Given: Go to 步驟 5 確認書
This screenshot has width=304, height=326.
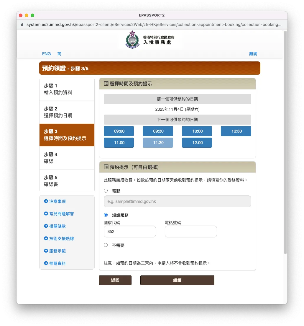Looking at the screenshot, I should (67, 181).
